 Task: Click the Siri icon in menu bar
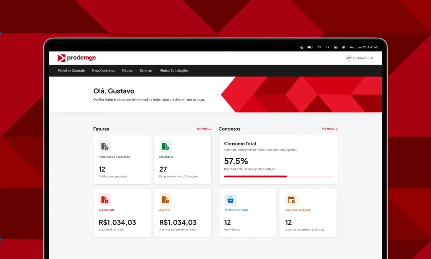tap(344, 47)
